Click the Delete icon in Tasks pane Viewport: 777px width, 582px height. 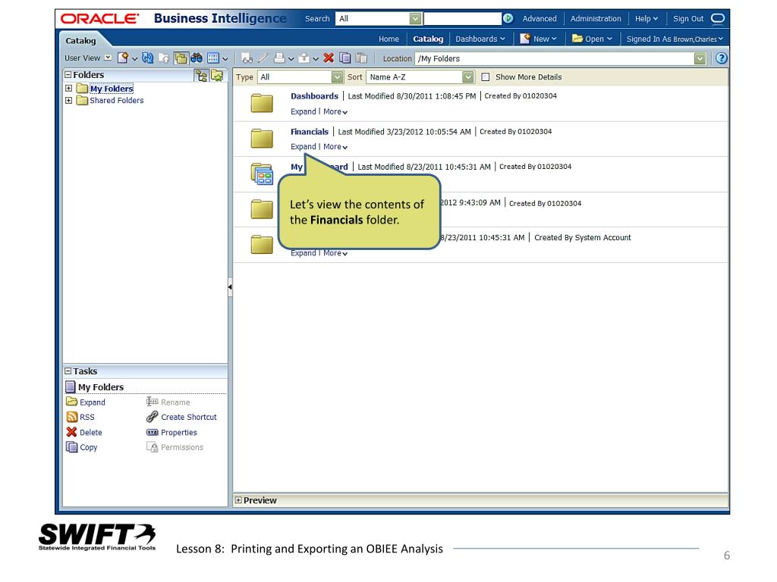click(x=72, y=432)
